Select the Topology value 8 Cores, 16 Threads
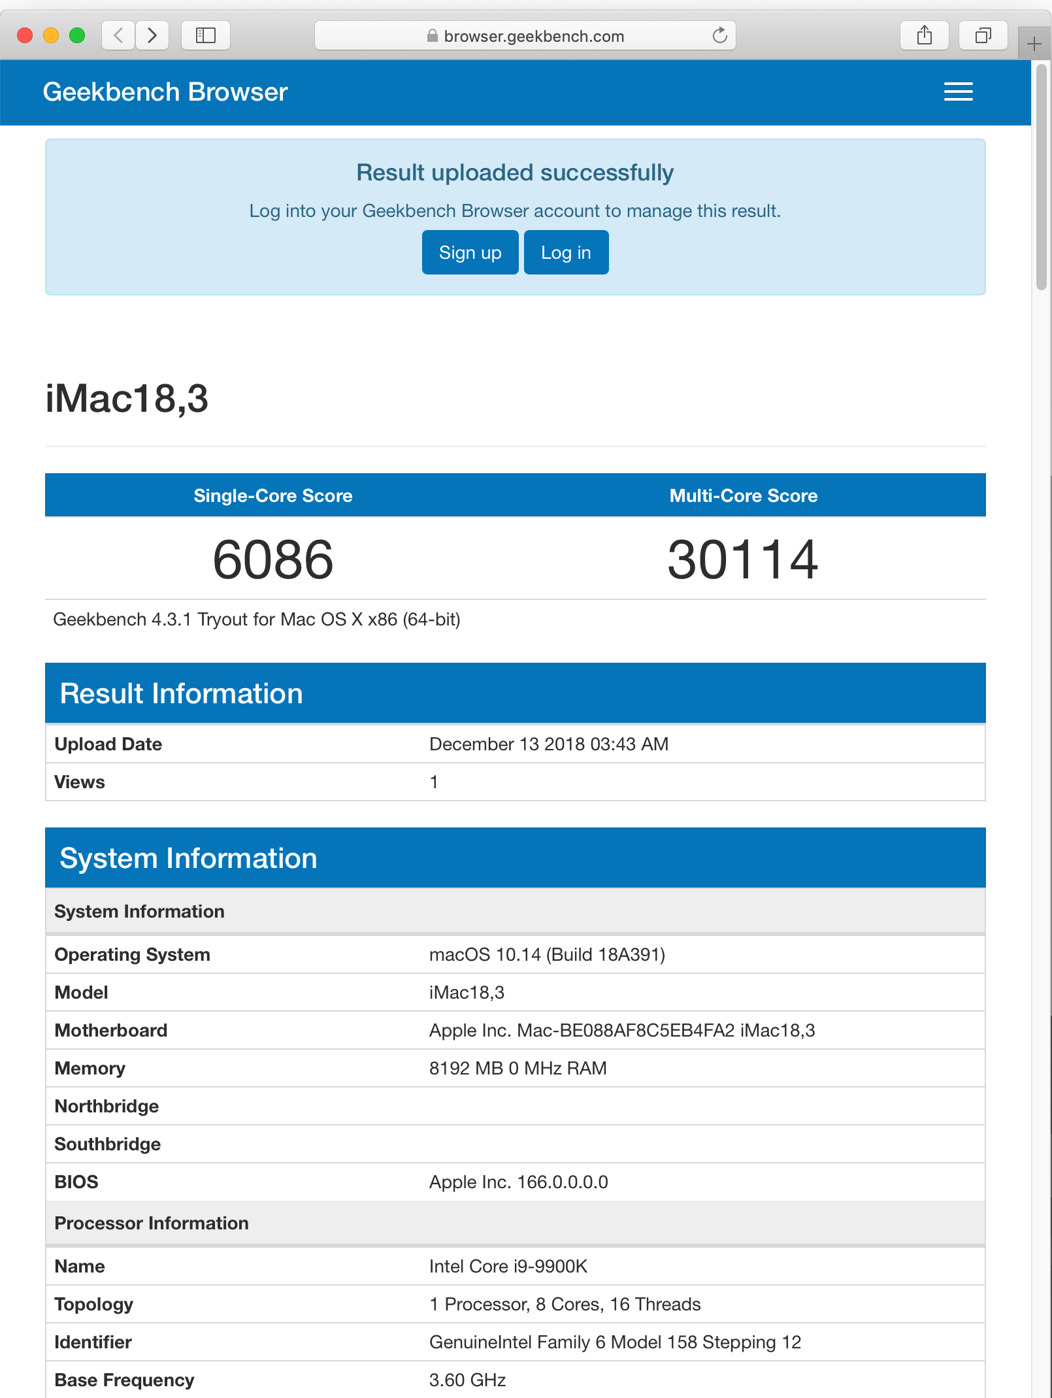The width and height of the screenshot is (1052, 1398). (x=565, y=1304)
